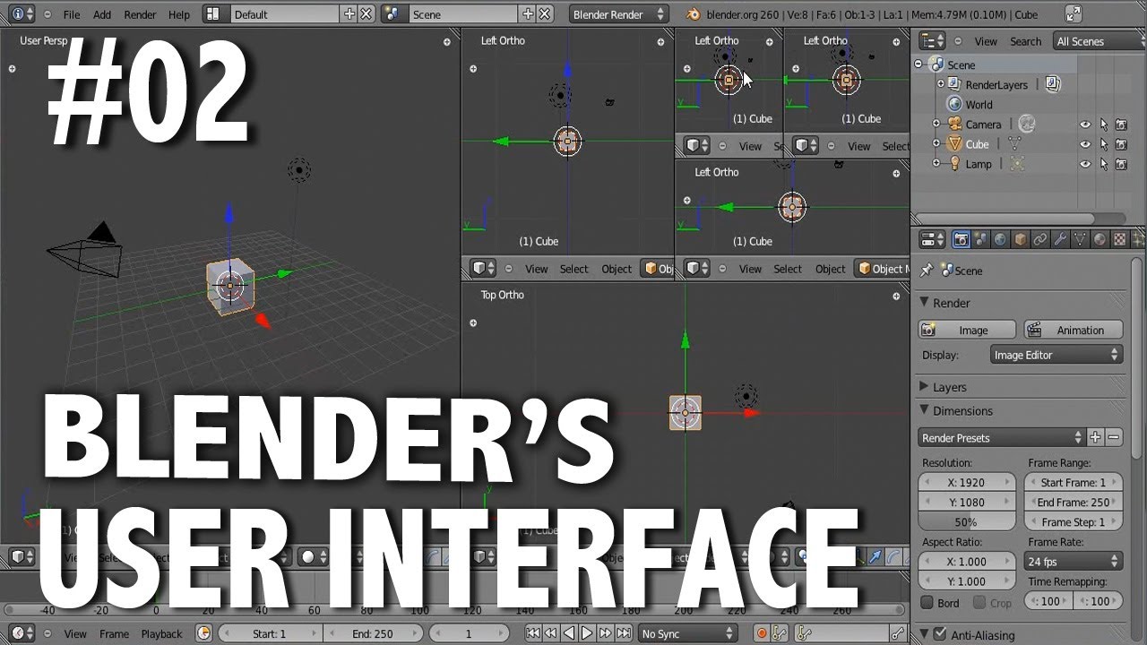Toggle Lamp selectability arrow
Viewport: 1147px width, 645px height.
1104,164
